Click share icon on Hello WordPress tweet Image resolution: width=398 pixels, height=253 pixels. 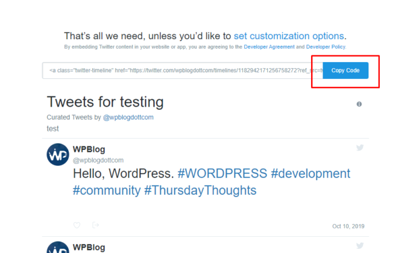pos(95,225)
